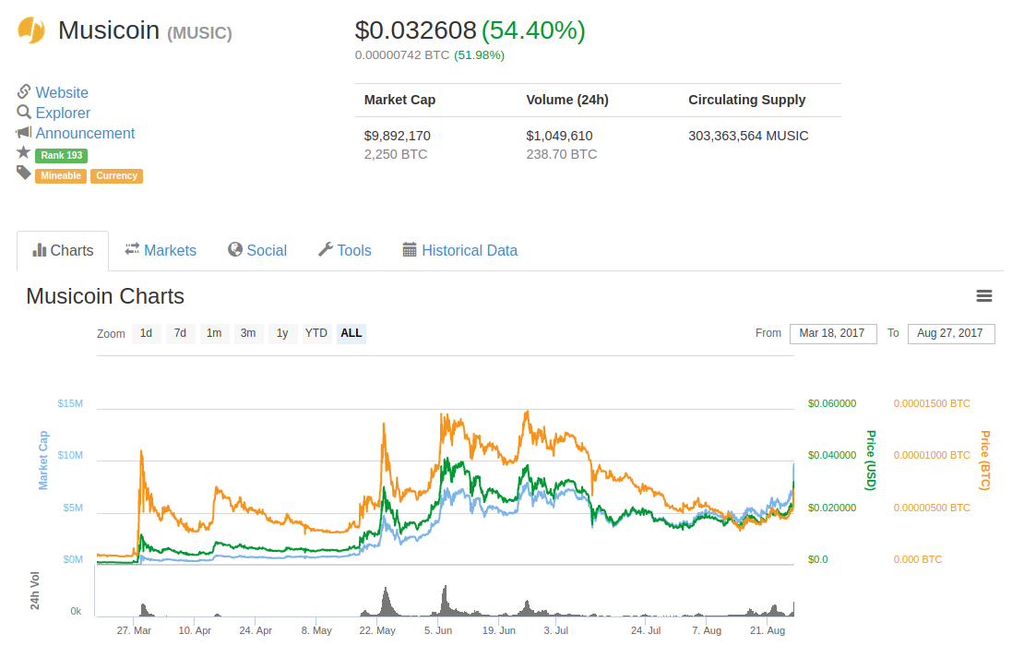Image resolution: width=1024 pixels, height=646 pixels.
Task: Click the magnifier icon beside Explorer
Action: [x=24, y=112]
